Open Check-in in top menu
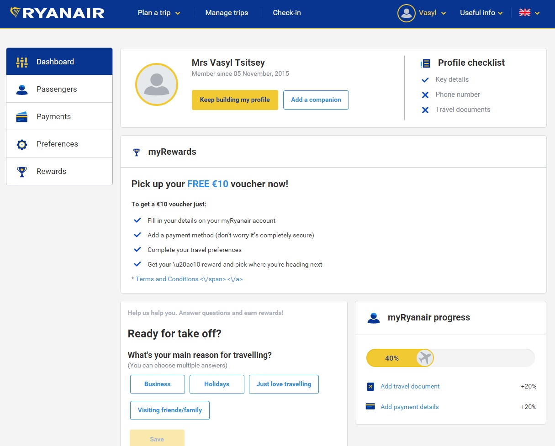This screenshot has width=555, height=446. 287,13
